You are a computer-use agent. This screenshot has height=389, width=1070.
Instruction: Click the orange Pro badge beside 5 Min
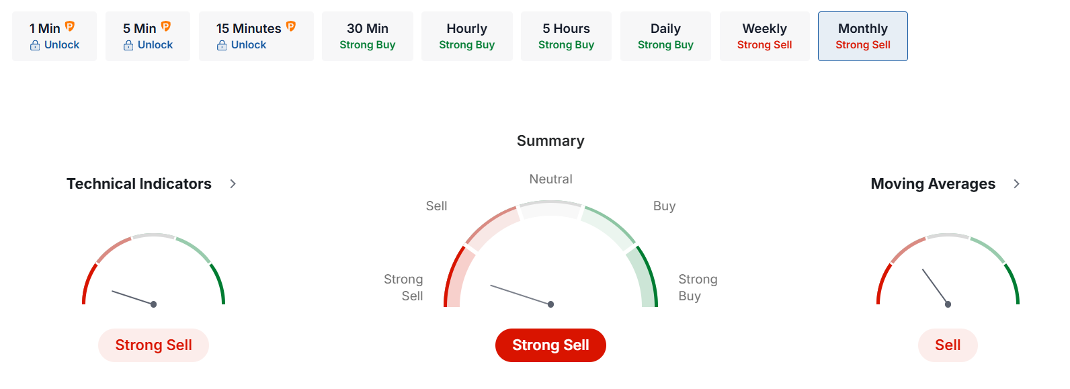tap(166, 27)
